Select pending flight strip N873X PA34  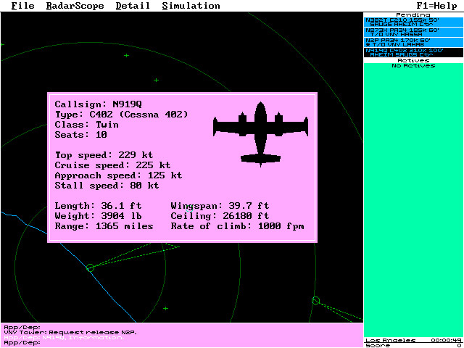click(x=414, y=32)
